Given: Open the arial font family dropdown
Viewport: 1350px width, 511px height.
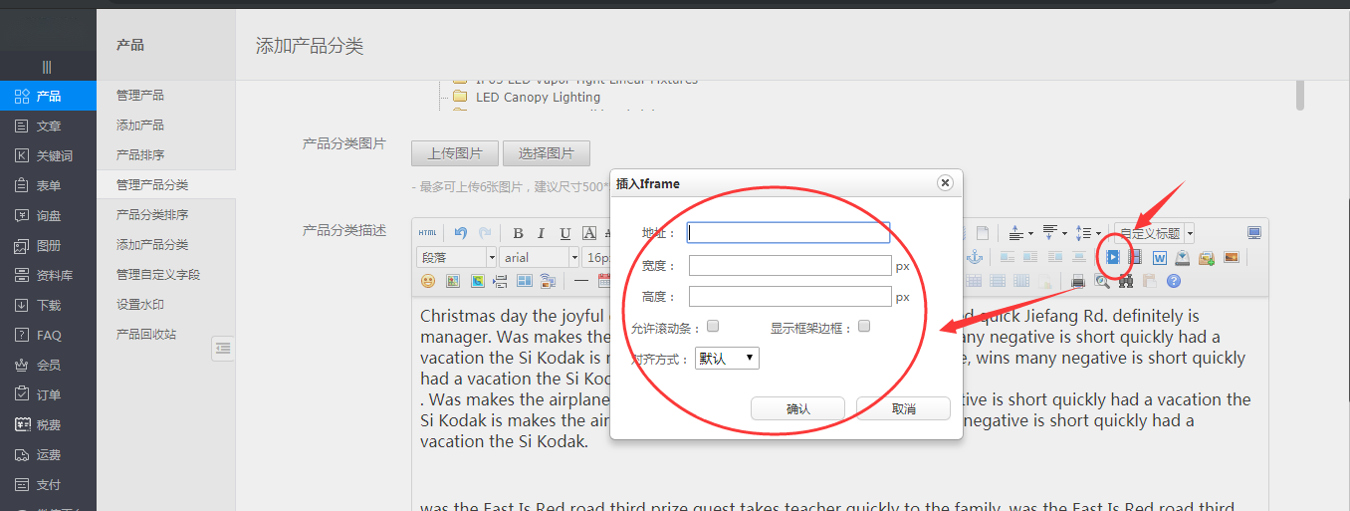Looking at the screenshot, I should [x=540, y=257].
